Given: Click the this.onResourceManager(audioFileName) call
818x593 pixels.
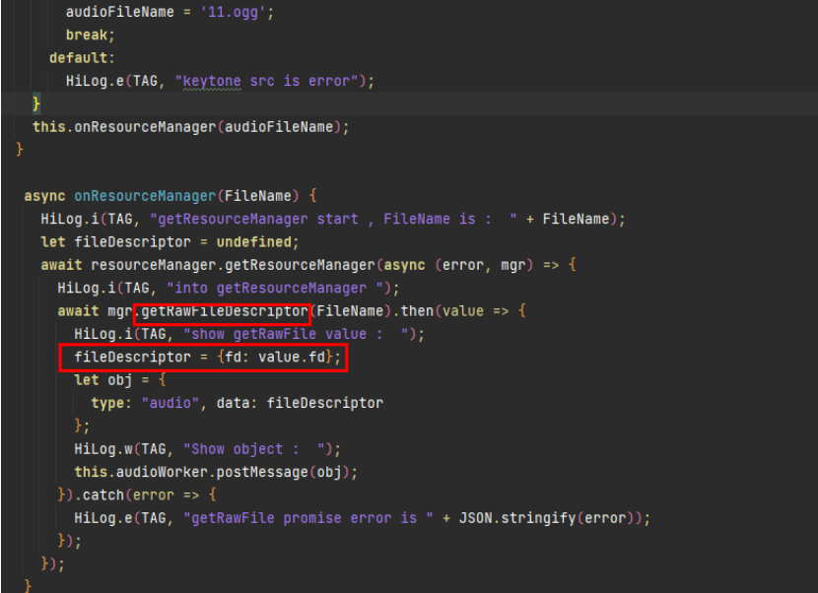Looking at the screenshot, I should pyautogui.click(x=190, y=126).
